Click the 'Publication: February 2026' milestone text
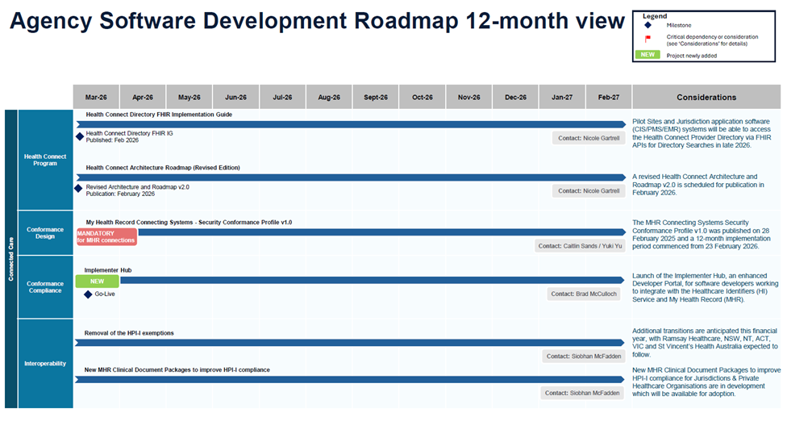 120,194
